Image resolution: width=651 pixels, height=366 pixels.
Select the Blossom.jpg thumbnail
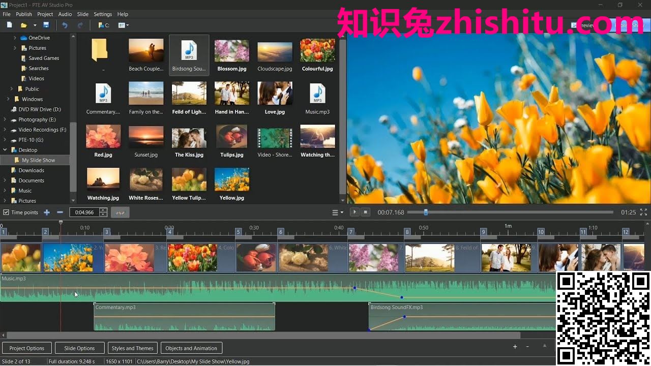pyautogui.click(x=232, y=50)
